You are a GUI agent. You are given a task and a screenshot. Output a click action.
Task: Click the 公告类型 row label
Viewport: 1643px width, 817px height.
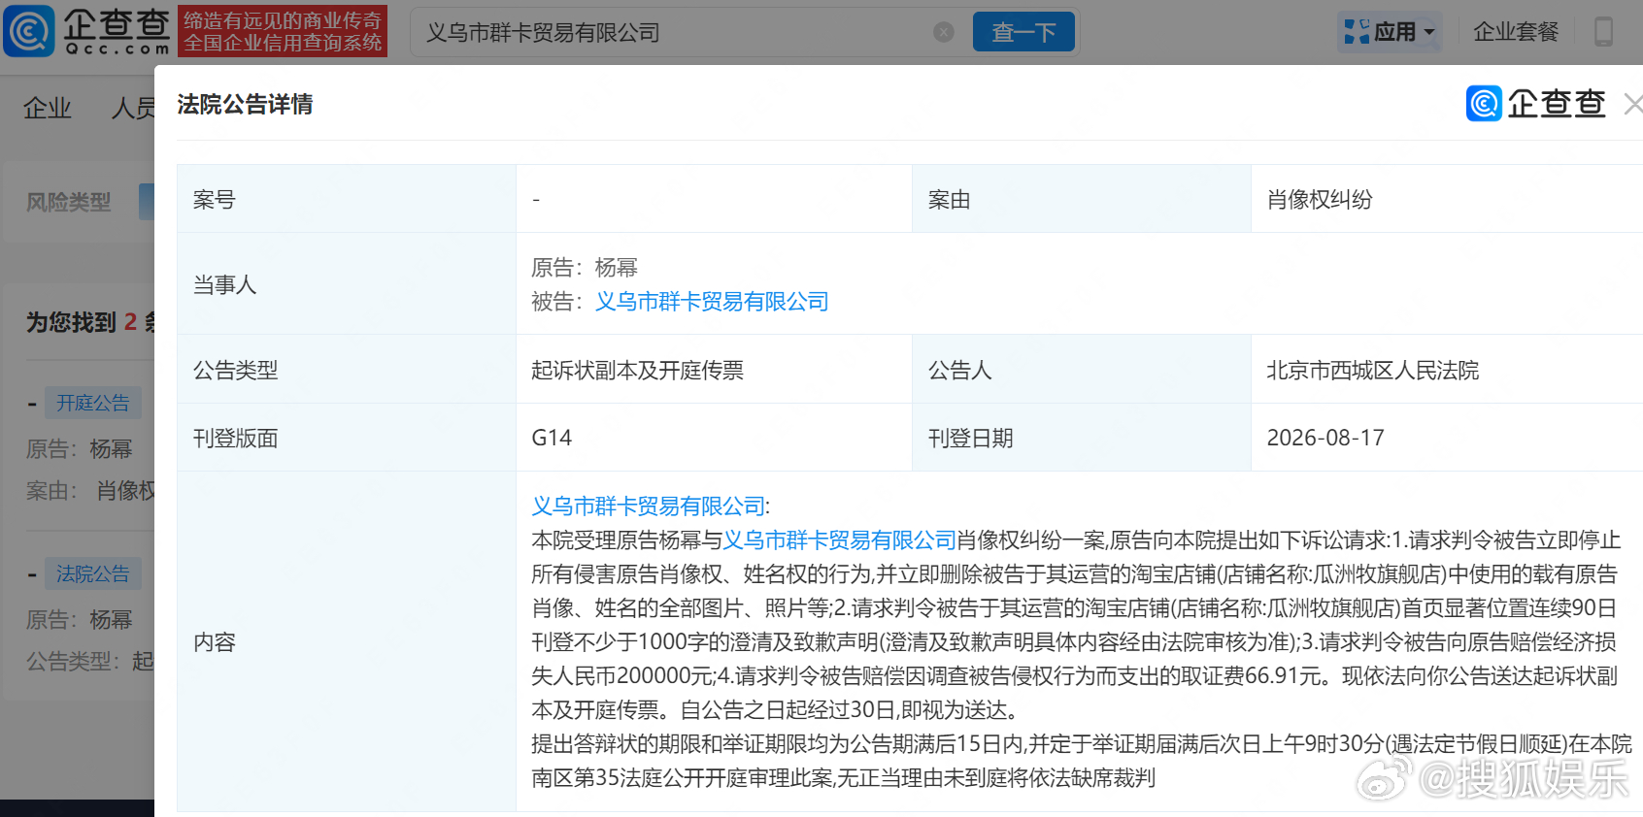click(236, 370)
